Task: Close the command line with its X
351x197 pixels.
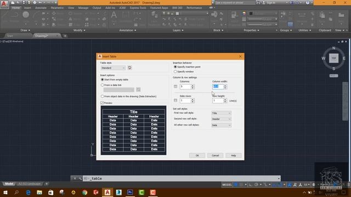Action: click(75, 178)
